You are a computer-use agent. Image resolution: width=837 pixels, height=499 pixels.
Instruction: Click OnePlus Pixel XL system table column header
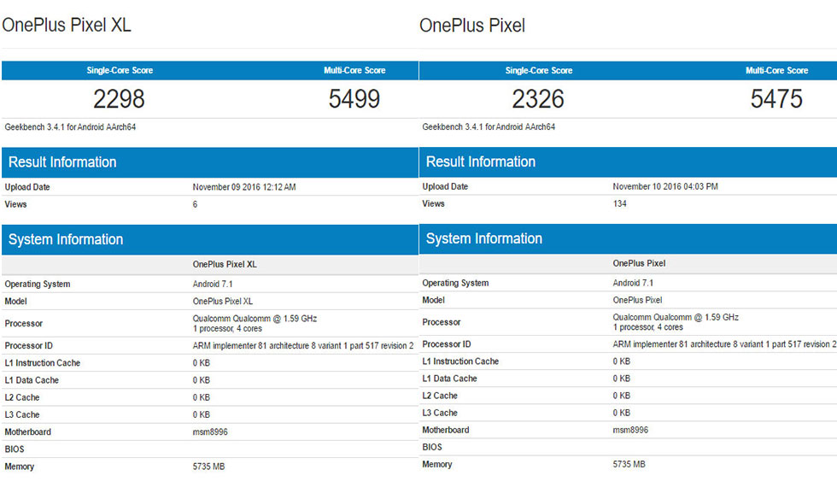(x=225, y=264)
